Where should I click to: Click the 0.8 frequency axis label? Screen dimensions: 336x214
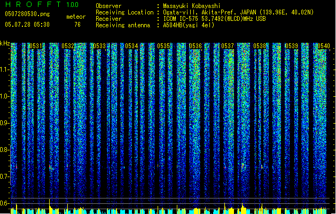pyautogui.click(x=5, y=150)
